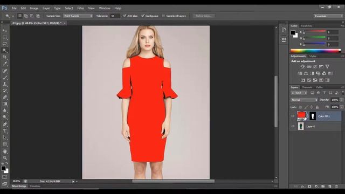Add a Brightness/Contrast adjustment
345x194 pixels.
pos(303,66)
